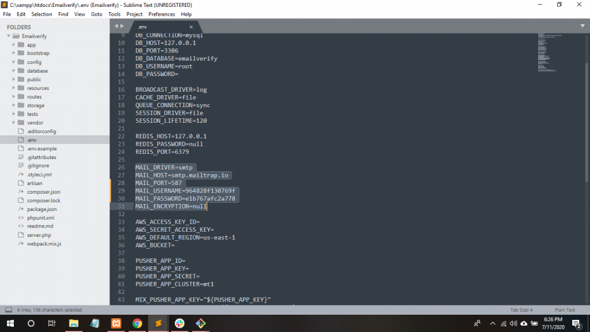The height and width of the screenshot is (332, 590).
Task: Open composer.json in the sidebar
Action: coord(43,192)
